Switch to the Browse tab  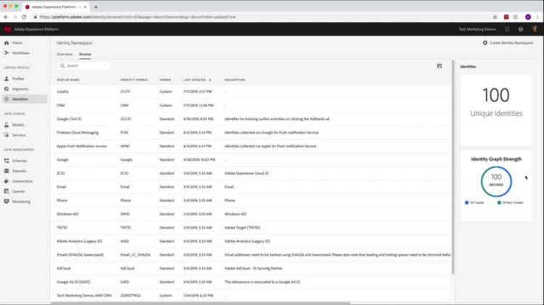(x=85, y=54)
